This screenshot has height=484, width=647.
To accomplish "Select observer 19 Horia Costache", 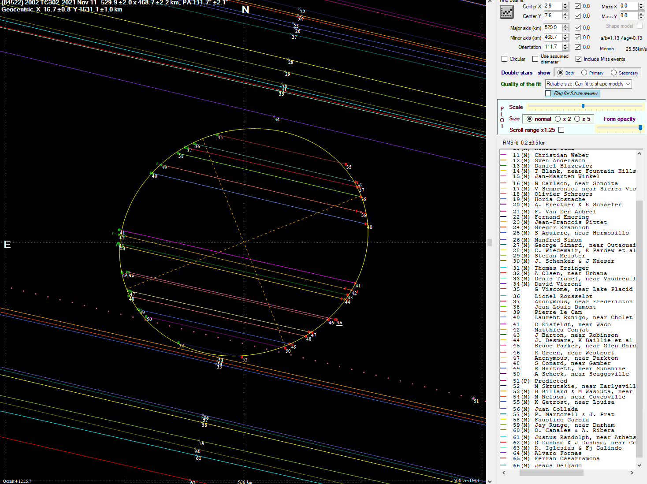I will point(568,199).
